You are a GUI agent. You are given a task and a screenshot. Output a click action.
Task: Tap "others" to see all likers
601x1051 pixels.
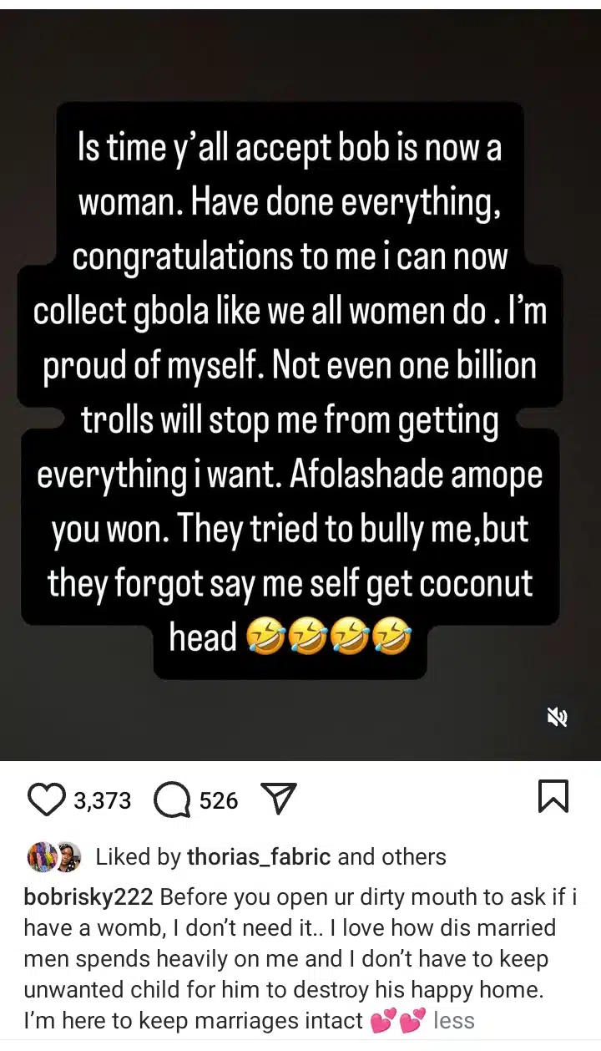pos(414,856)
